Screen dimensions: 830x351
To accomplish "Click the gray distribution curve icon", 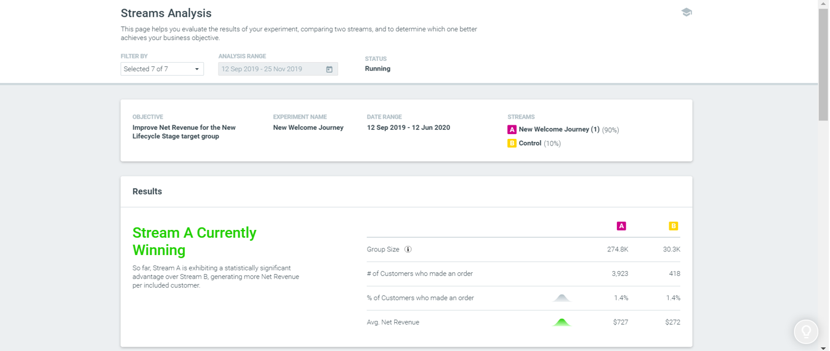I will [x=562, y=298].
